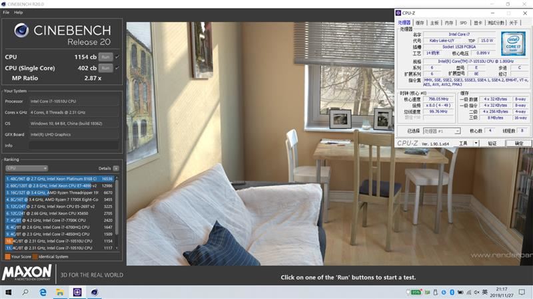The height and width of the screenshot is (299, 533).
Task: Click CPU-Z core speed 798.05 MHz value
Action: [438, 99]
